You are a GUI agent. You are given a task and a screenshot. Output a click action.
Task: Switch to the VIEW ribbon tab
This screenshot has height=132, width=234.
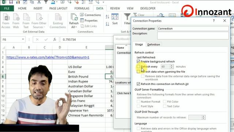click(x=130, y=8)
